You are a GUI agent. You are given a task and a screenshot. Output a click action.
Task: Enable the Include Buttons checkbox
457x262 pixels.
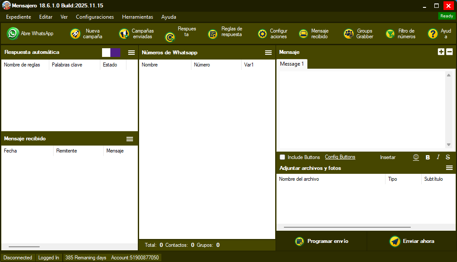point(282,157)
